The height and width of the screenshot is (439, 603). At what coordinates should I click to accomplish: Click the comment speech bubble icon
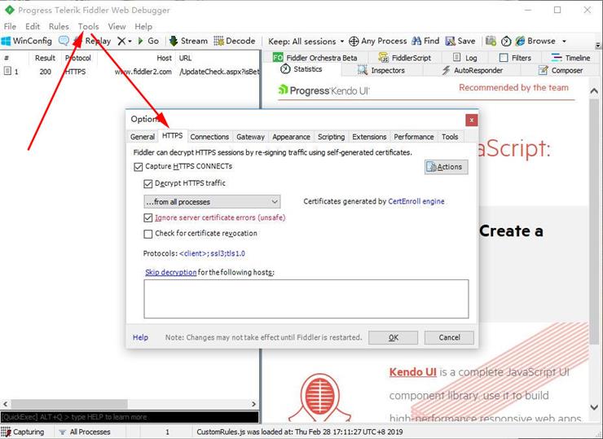coord(64,41)
